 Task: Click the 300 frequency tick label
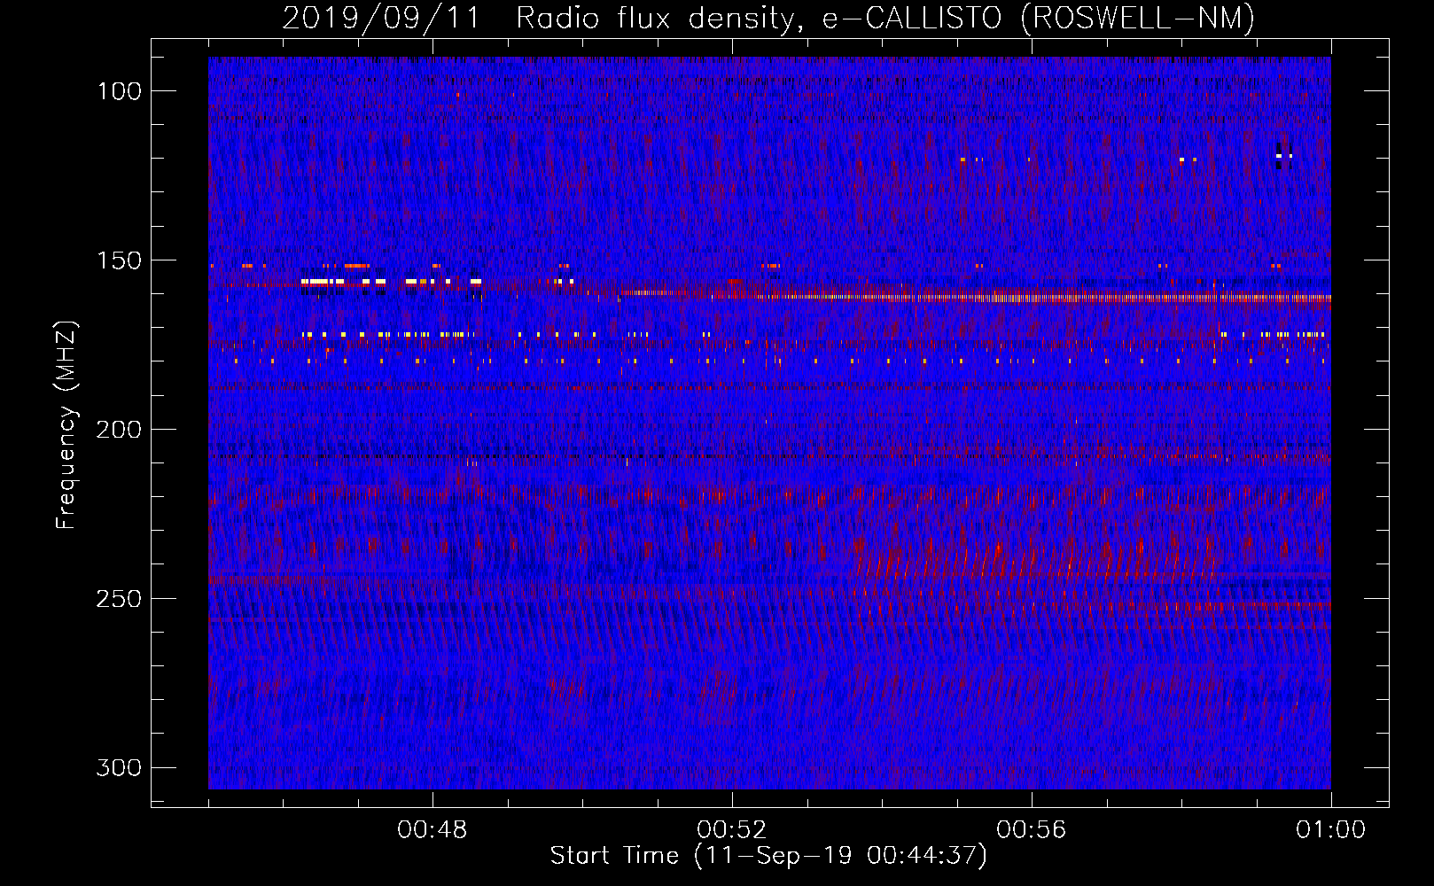pos(119,767)
